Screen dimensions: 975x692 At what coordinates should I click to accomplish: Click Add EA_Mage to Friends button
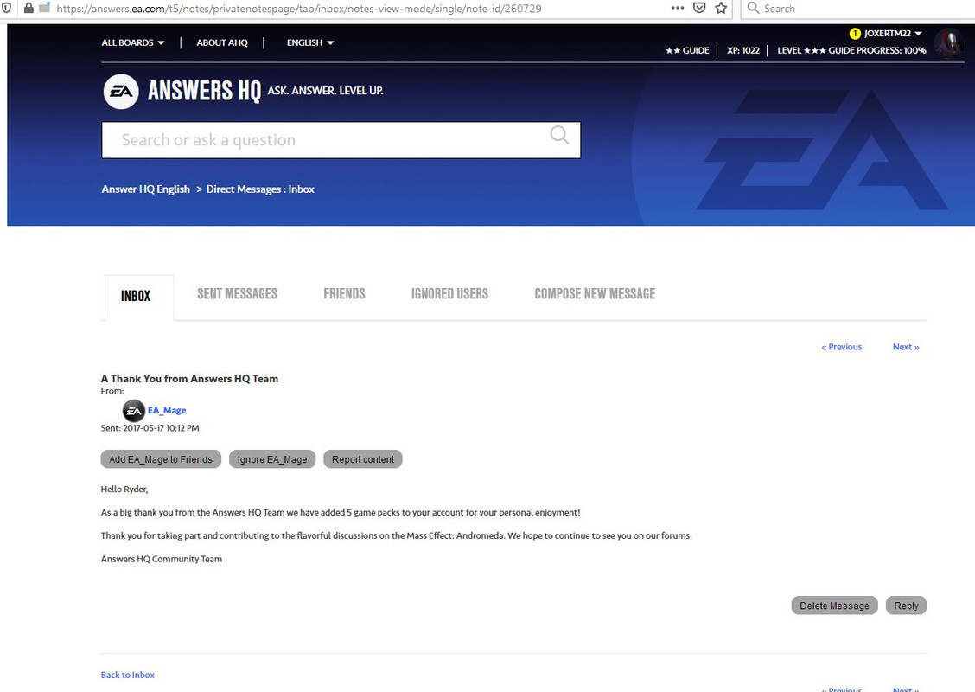[x=161, y=459]
